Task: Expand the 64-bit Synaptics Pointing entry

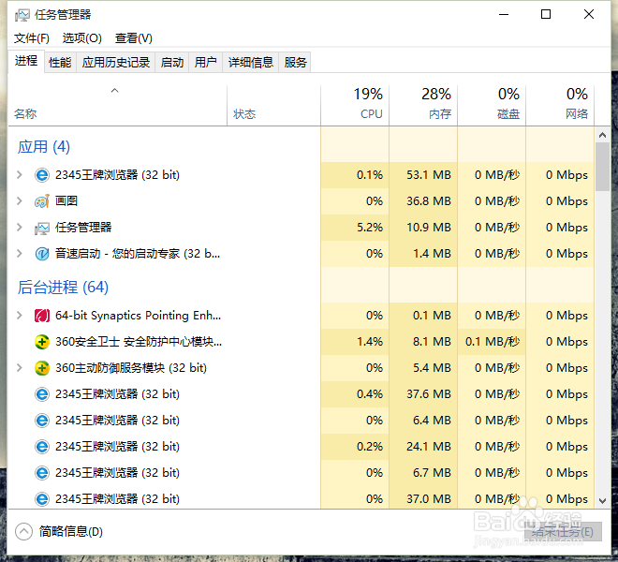Action: tap(19, 316)
